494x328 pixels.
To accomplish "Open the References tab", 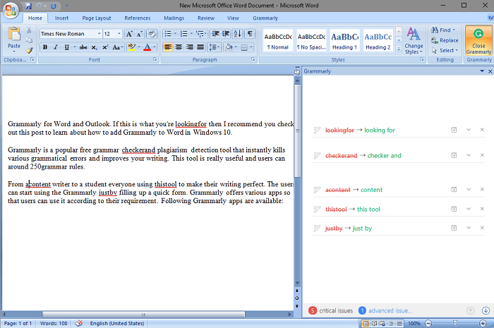I will 138,18.
